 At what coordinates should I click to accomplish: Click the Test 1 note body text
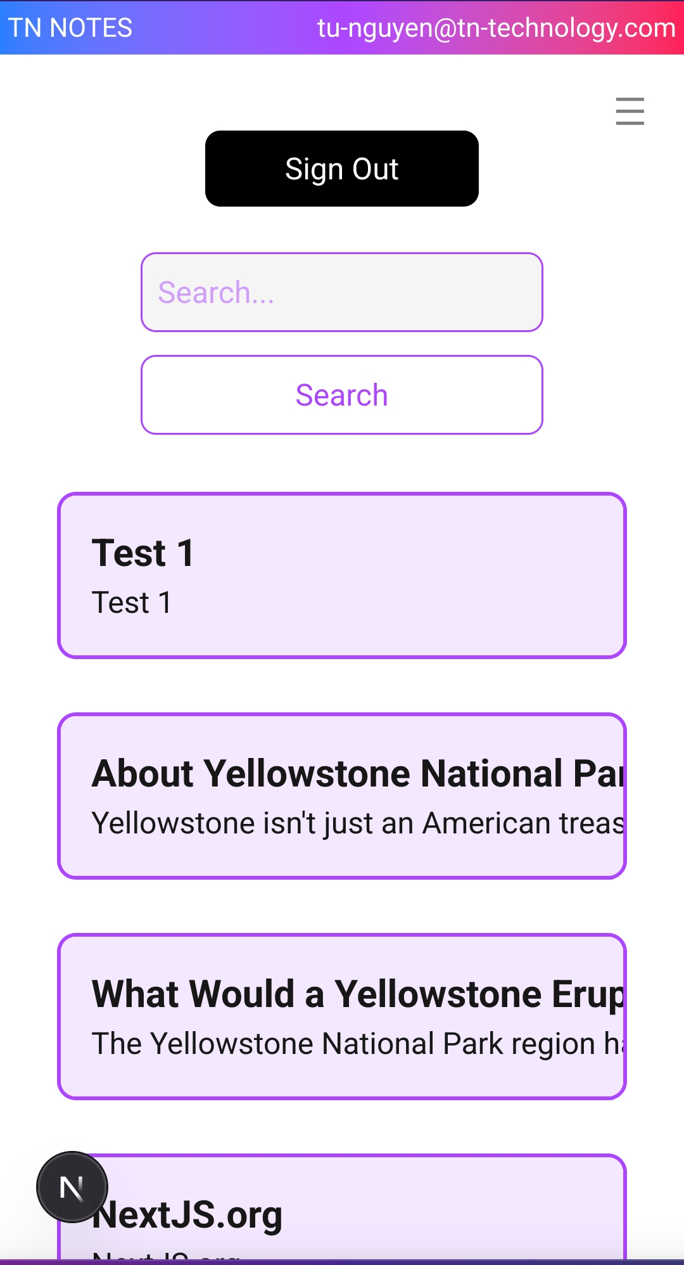pos(132,602)
